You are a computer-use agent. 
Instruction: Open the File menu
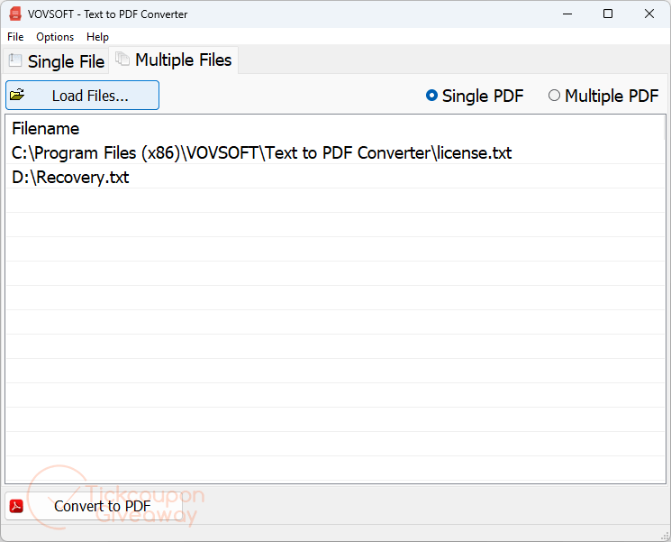click(x=15, y=37)
